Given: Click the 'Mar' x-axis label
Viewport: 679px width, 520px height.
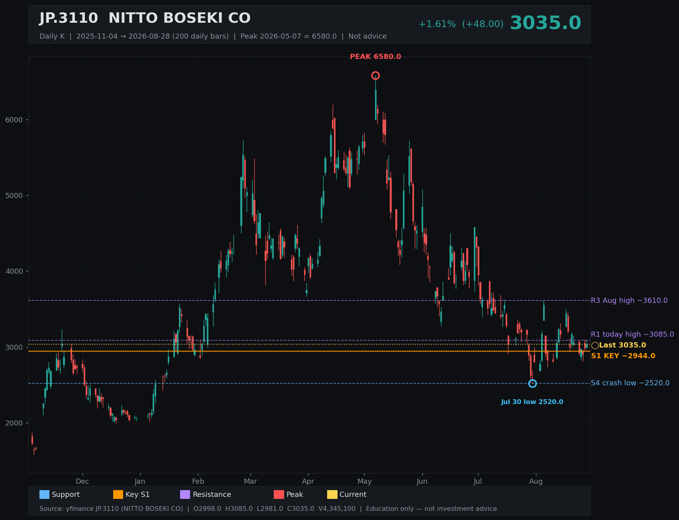Looking at the screenshot, I should pyautogui.click(x=251, y=481).
